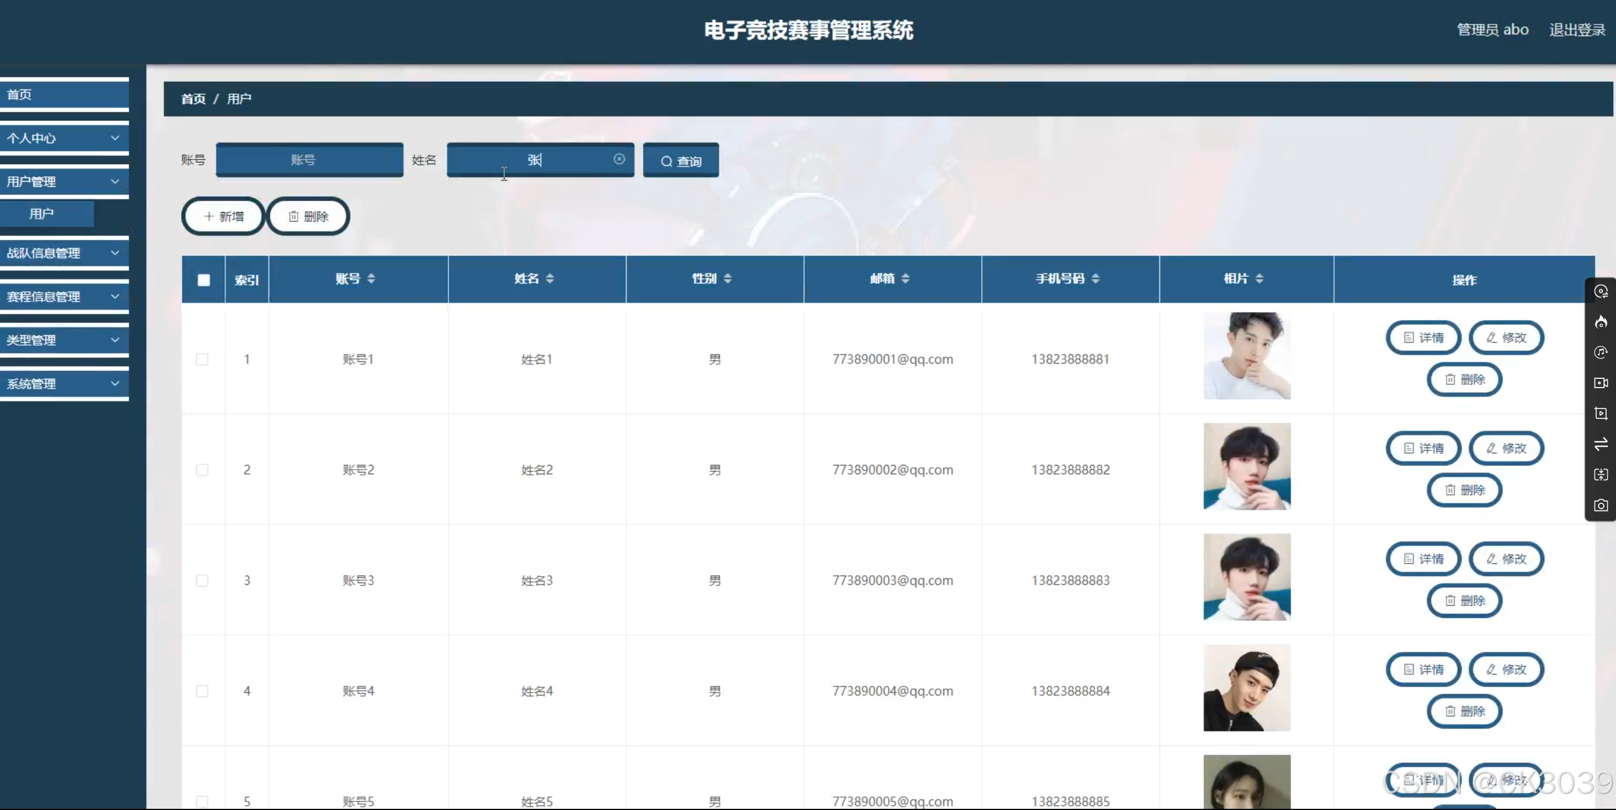
Task: Click the 新增 add button
Action: tap(224, 216)
